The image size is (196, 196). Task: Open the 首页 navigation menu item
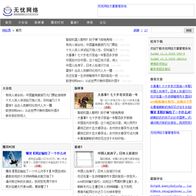(8, 22)
